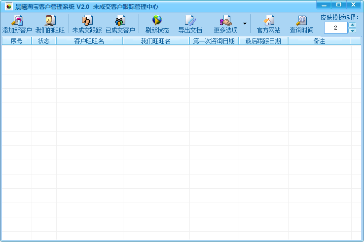This screenshot has width=364, height=242.
Task: Sort by the 序号 column header
Action: click(x=16, y=41)
